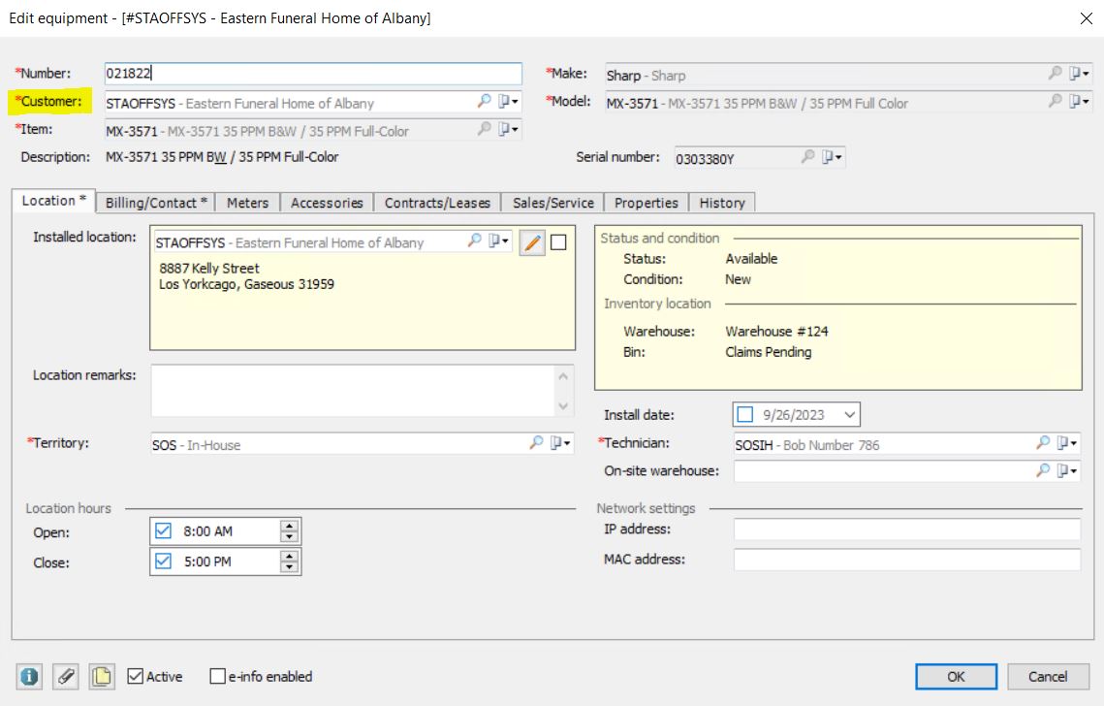This screenshot has width=1104, height=706.
Task: Enable the e-info enabled checkbox
Action: (217, 676)
